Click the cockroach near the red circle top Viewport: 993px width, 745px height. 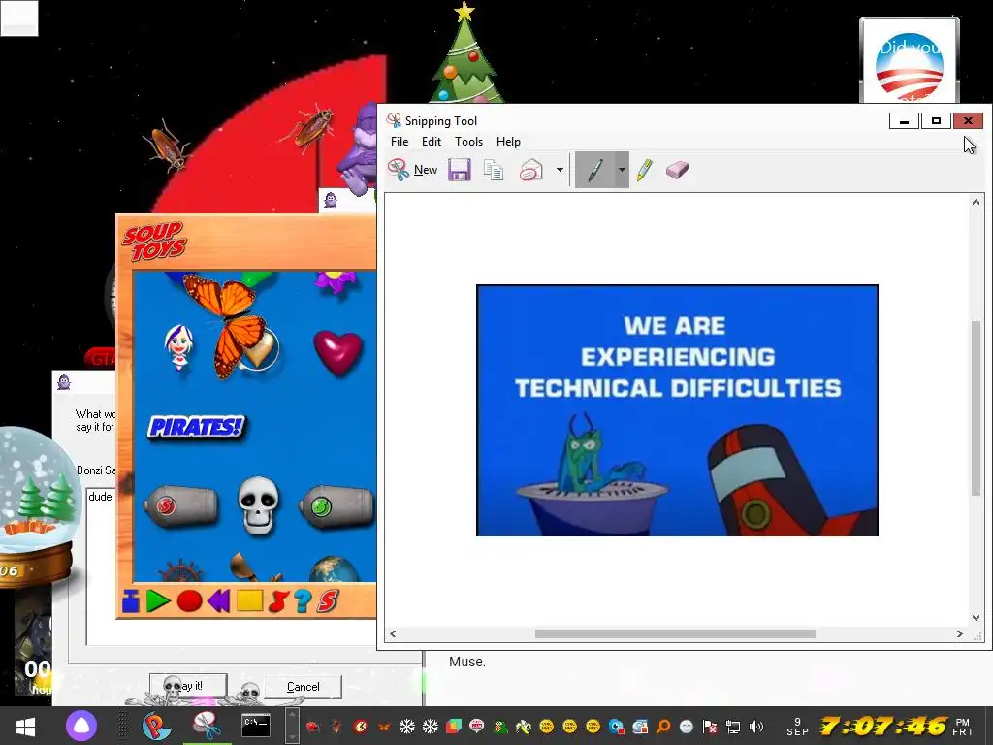point(310,126)
